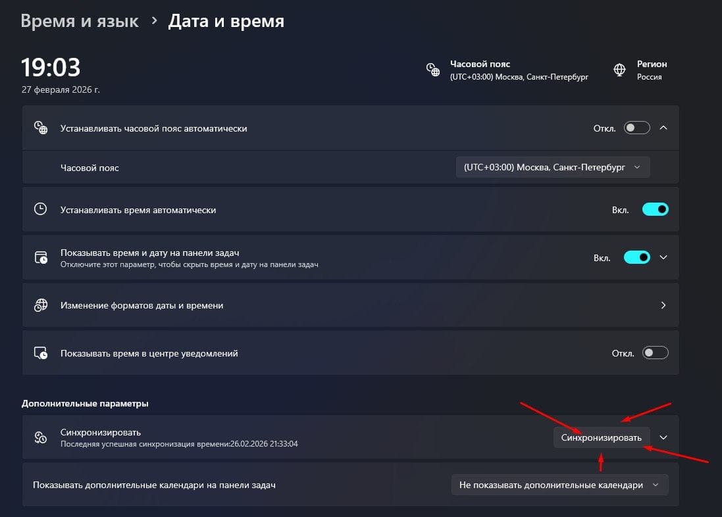
Task: Disable showing time and date on taskbar
Action: (x=637, y=257)
